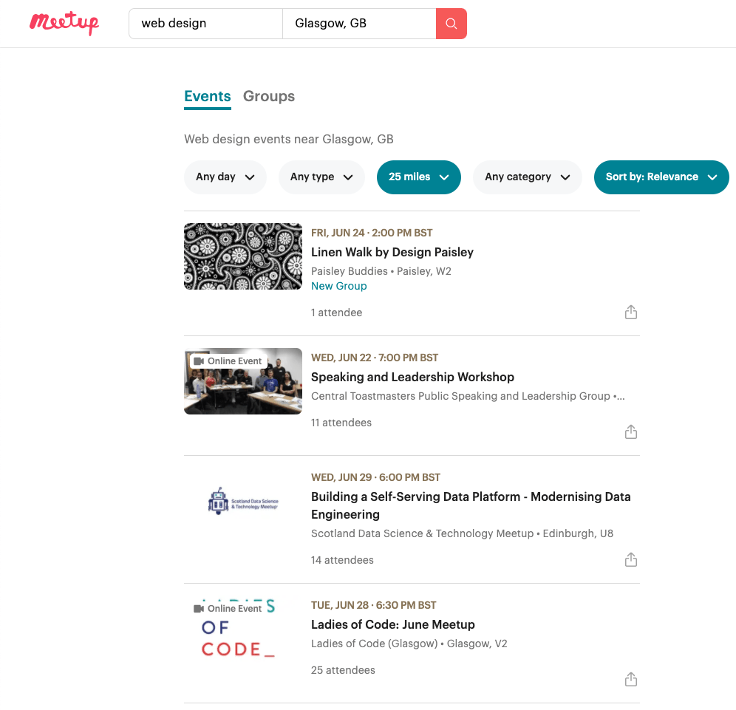
Task: Share the Ladies of Code June Meetup
Action: [x=630, y=678]
